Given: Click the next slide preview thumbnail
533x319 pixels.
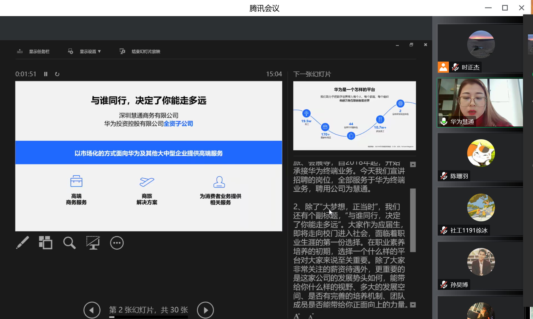Looking at the screenshot, I should coord(354,116).
